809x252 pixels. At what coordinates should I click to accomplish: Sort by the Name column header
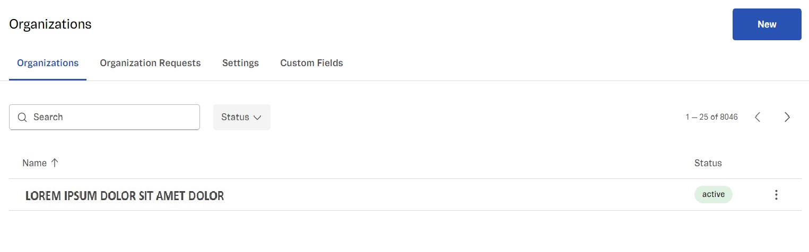(x=34, y=163)
